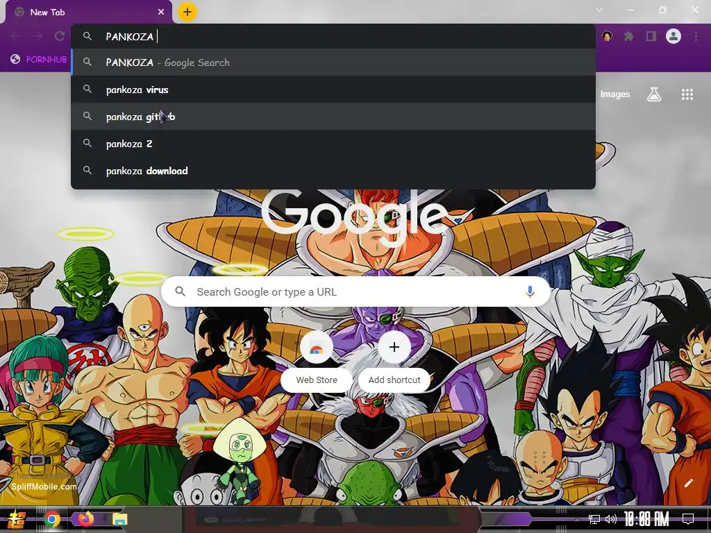Close the New Tab tab
The width and height of the screenshot is (711, 533).
(161, 12)
